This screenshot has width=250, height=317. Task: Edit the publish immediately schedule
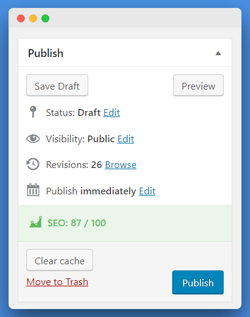coord(147,191)
